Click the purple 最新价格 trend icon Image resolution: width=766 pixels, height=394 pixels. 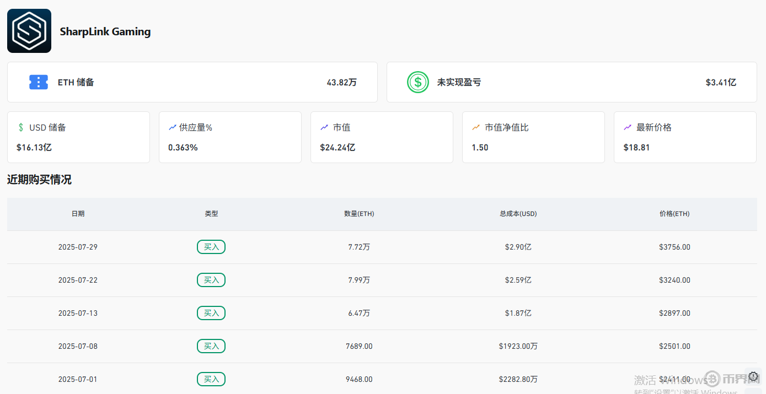click(628, 127)
